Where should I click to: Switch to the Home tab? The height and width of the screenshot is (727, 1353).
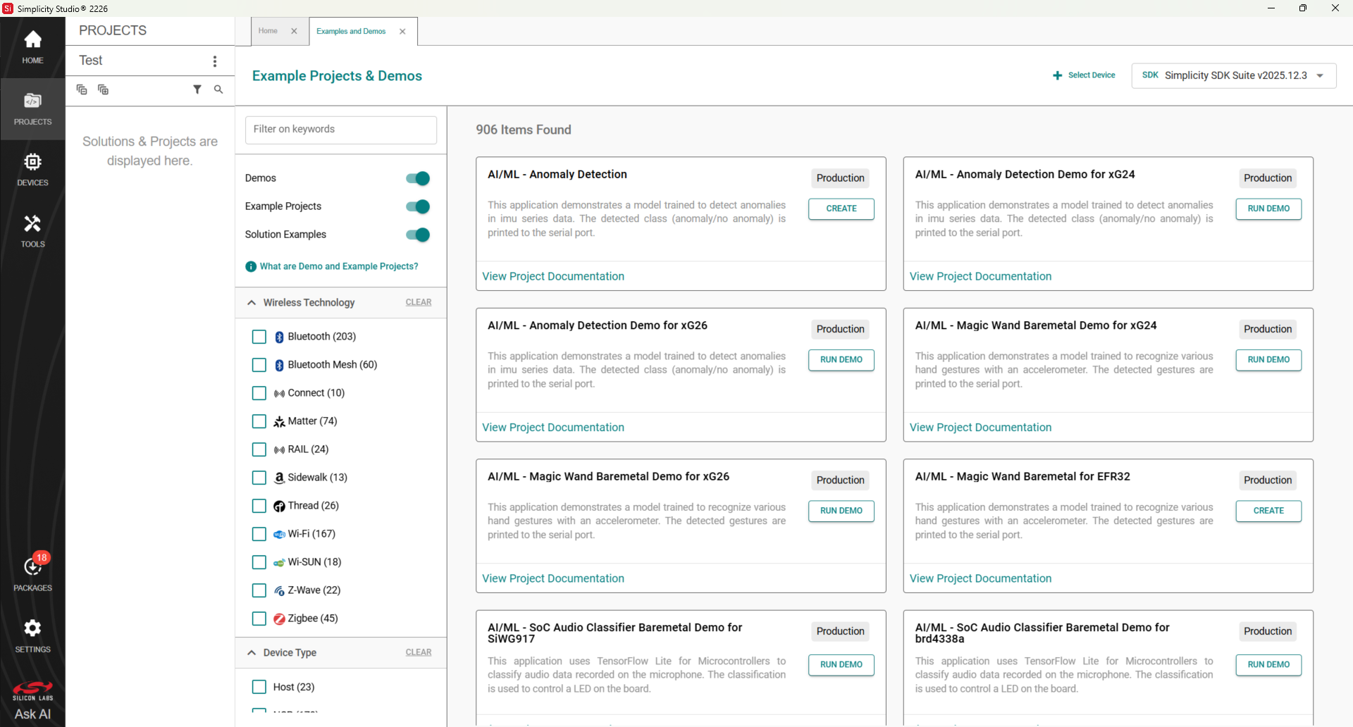(268, 31)
